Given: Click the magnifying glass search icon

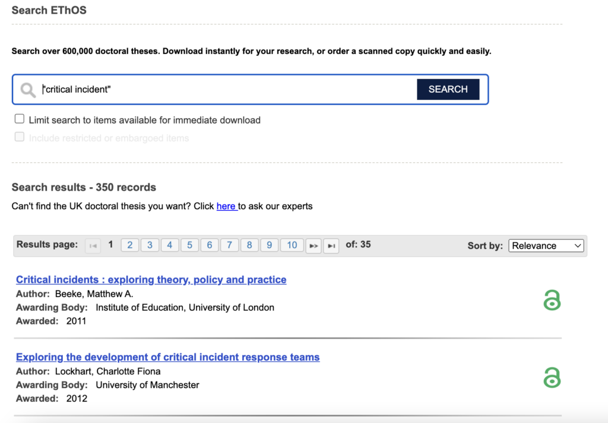Looking at the screenshot, I should (x=28, y=90).
